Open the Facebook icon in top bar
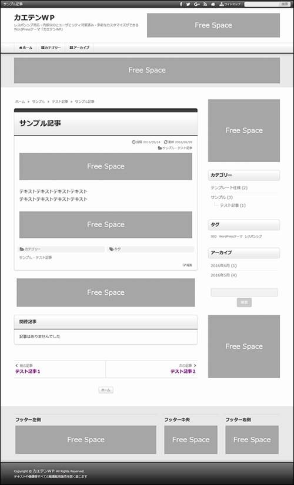 tap(181, 4)
